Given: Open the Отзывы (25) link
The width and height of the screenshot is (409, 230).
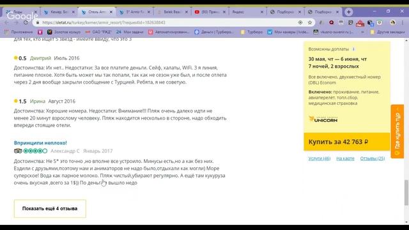Looking at the screenshot, I should point(372,158).
